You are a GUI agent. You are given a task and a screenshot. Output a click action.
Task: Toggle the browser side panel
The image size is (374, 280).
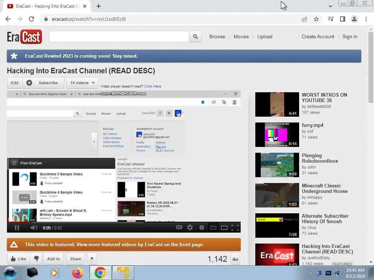pyautogui.click(x=343, y=19)
